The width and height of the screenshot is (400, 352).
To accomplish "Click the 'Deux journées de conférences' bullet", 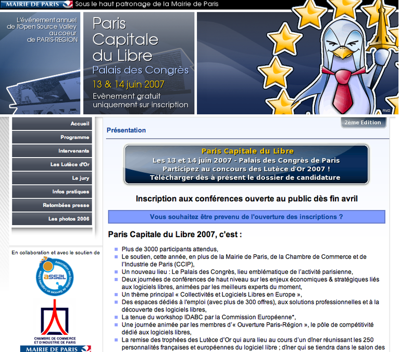I will point(250,283).
